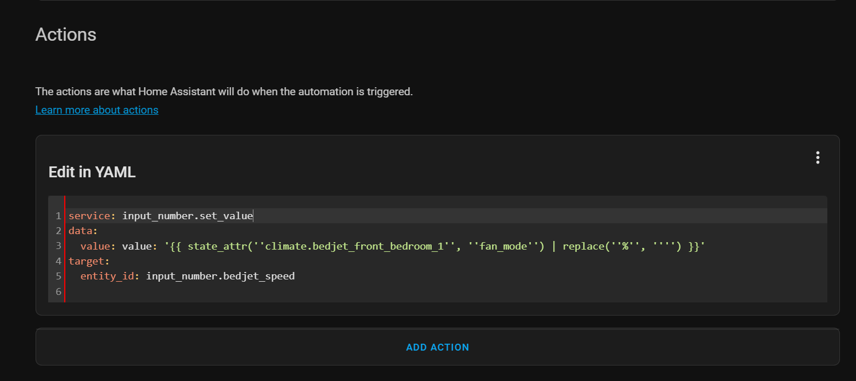The image size is (856, 381).
Task: Open the action's three-dot overflow menu
Action: [818, 158]
